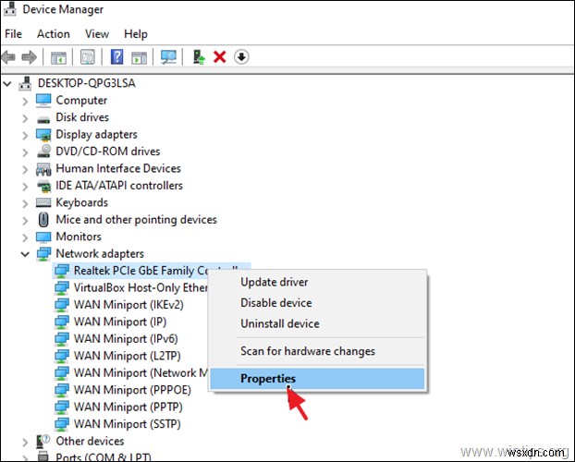Image resolution: width=575 pixels, height=462 pixels.
Task: Expand the IDE ATA/ATAPI controllers node
Action: pos(25,187)
